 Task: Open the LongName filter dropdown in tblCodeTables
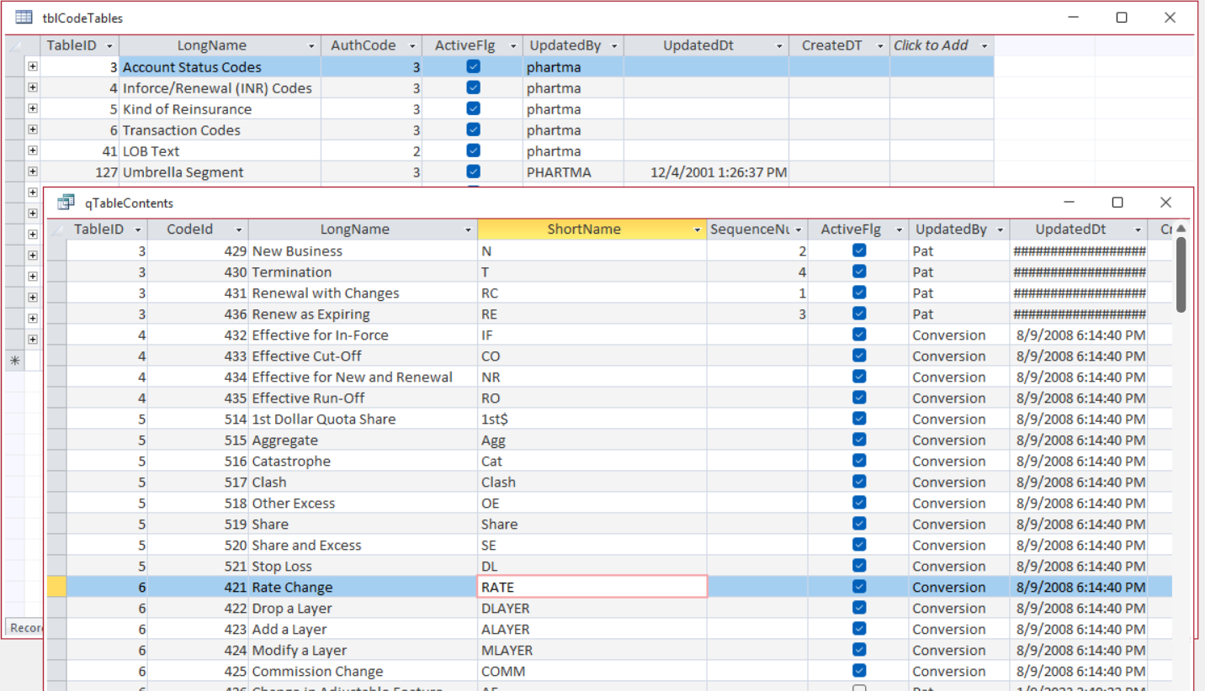click(311, 46)
